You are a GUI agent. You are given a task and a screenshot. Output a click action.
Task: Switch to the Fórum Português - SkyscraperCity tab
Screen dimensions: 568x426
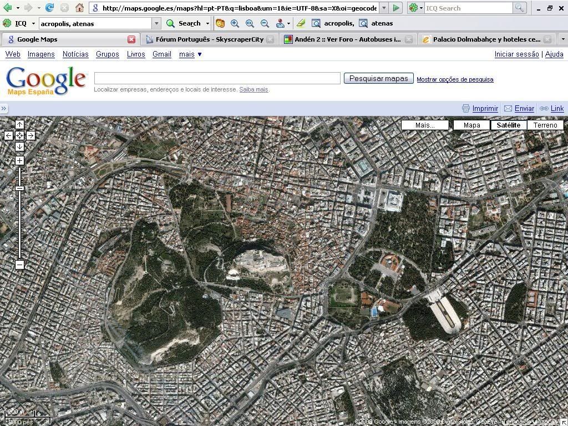click(x=209, y=39)
